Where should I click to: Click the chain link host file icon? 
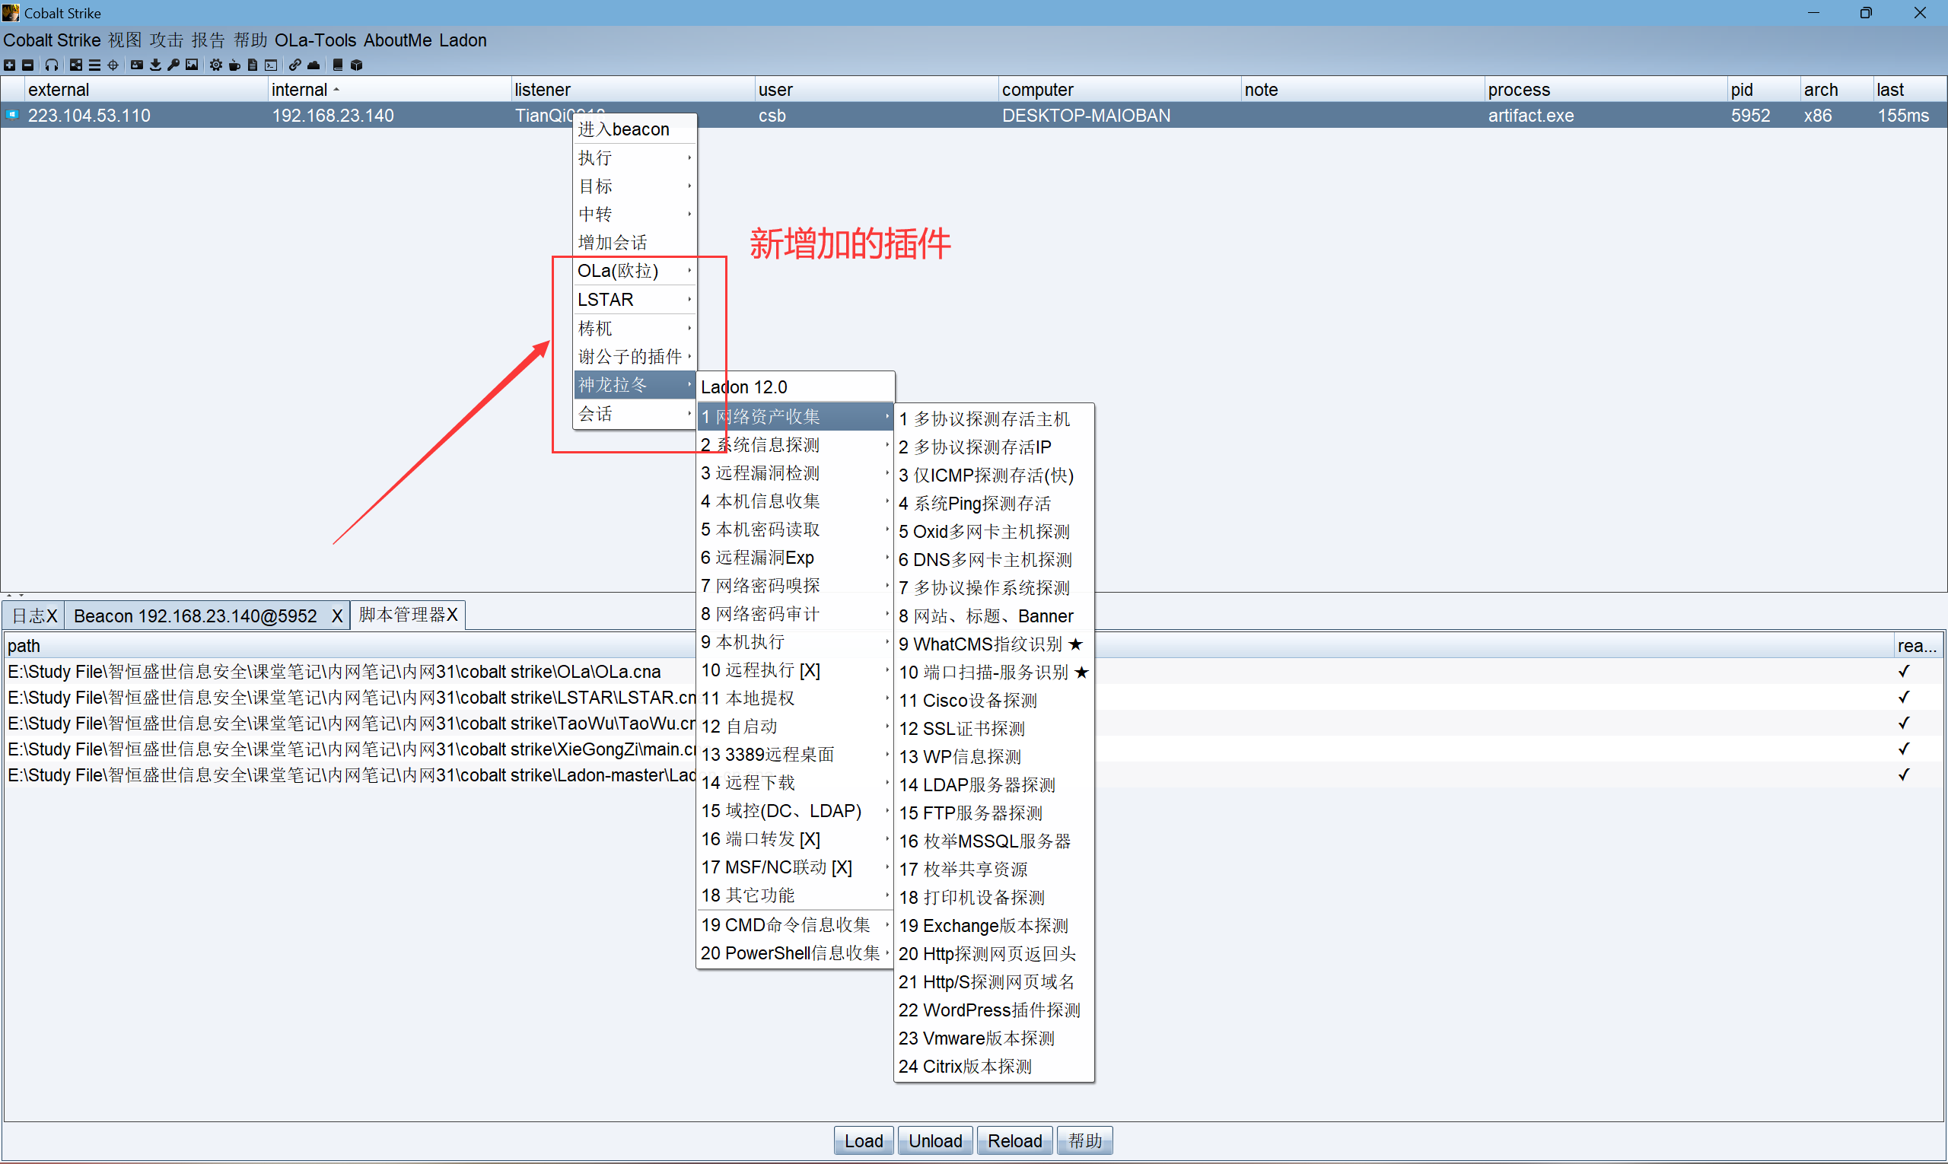295,65
